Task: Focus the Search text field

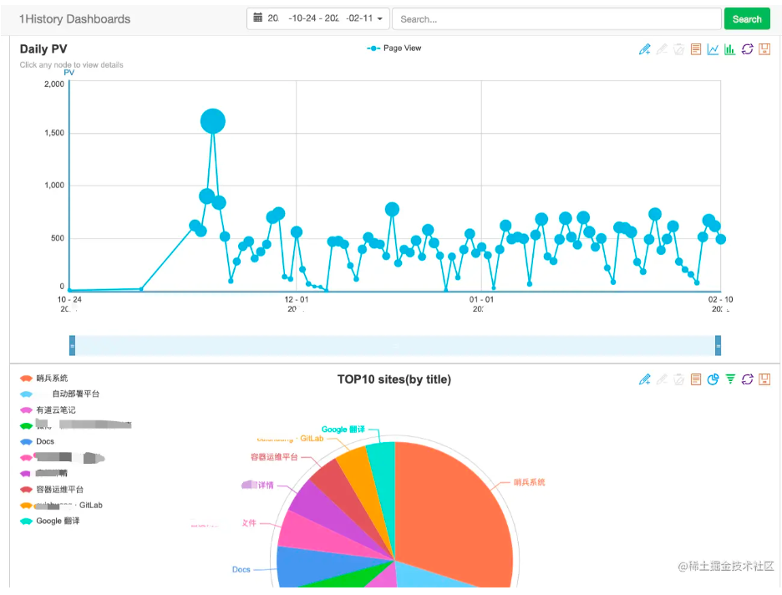Action: (x=556, y=19)
